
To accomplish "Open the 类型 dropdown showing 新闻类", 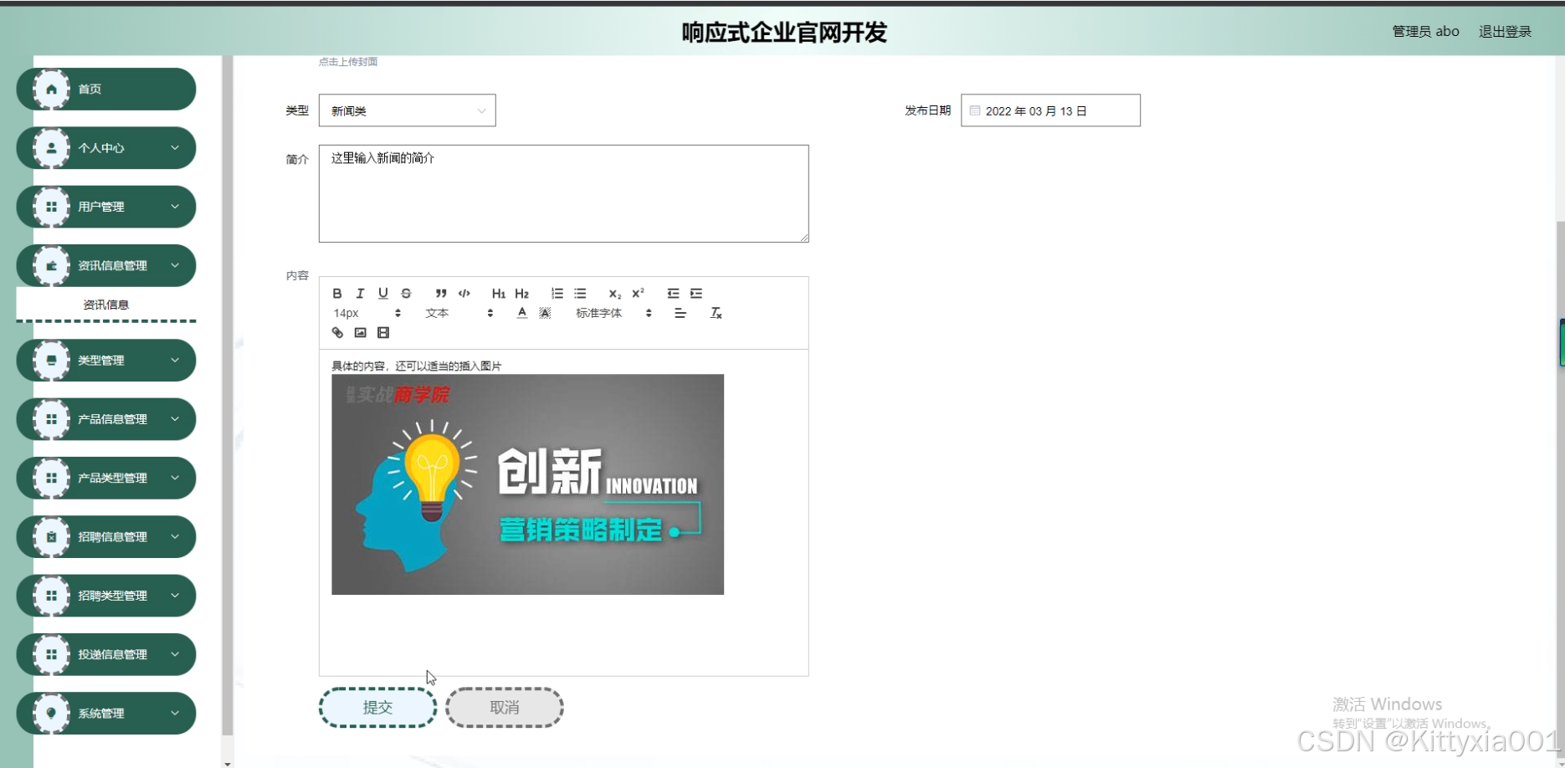I will click(x=408, y=110).
